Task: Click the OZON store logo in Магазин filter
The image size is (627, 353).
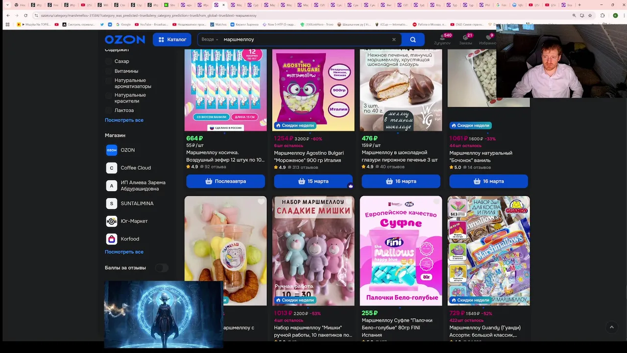Action: tap(112, 150)
